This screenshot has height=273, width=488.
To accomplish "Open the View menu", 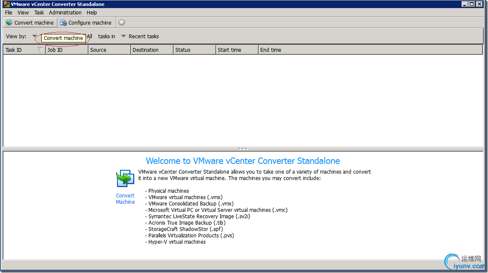I will (23, 12).
